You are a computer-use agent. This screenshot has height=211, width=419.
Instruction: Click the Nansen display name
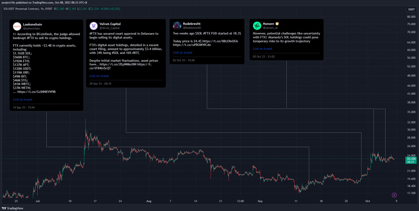(269, 24)
